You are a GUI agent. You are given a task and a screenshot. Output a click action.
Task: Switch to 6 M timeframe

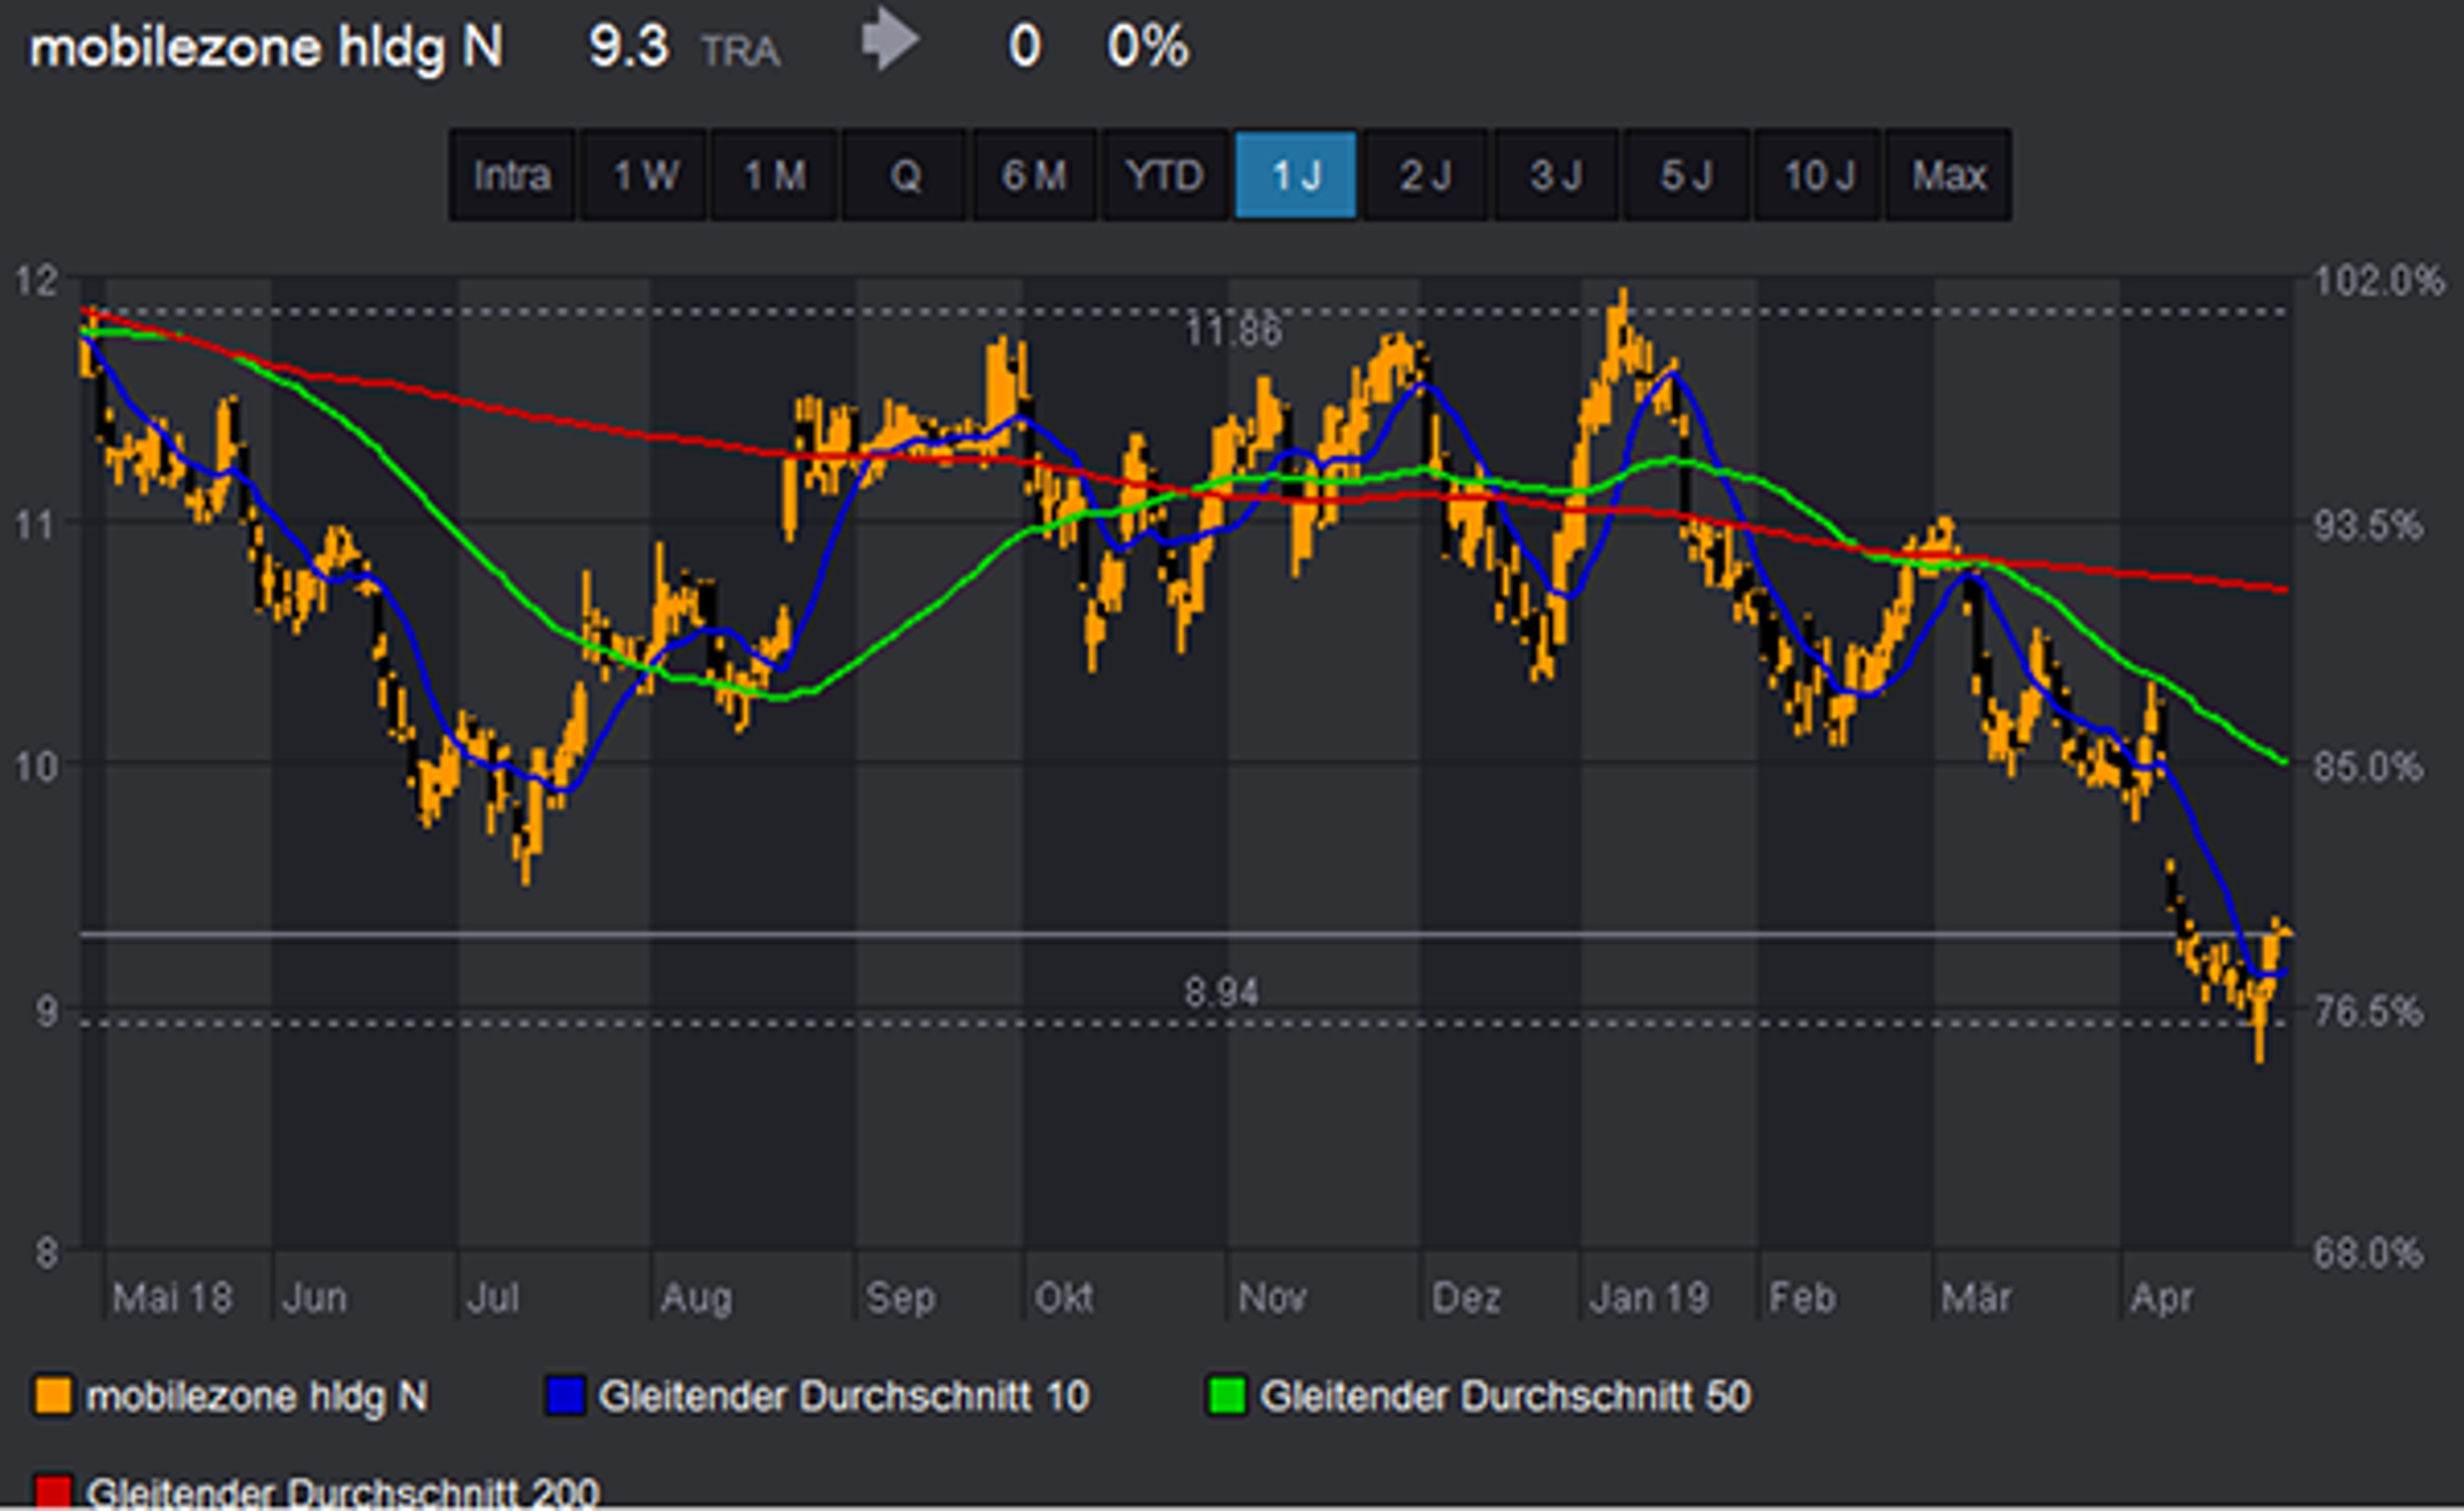(1034, 176)
